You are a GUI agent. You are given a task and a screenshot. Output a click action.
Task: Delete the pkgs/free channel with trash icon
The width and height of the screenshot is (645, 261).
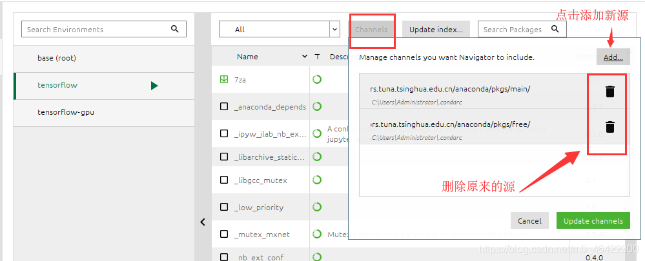tap(610, 127)
